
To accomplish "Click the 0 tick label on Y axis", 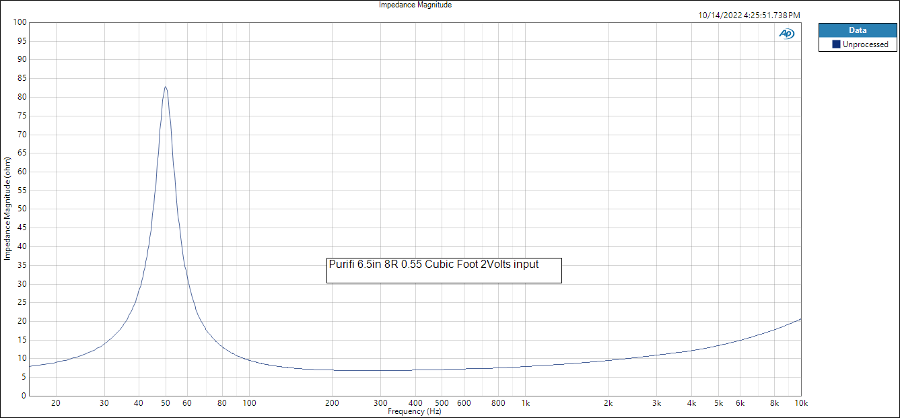I will click(24, 396).
